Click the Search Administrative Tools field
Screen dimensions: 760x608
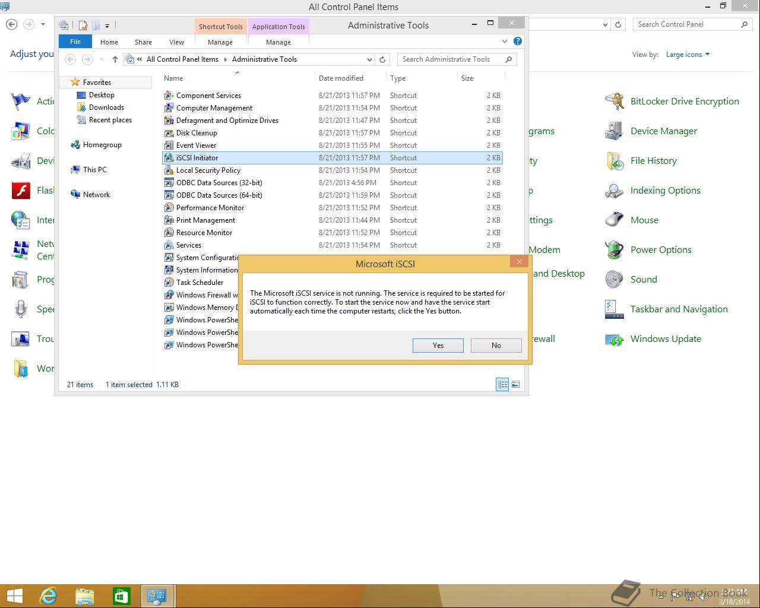457,59
